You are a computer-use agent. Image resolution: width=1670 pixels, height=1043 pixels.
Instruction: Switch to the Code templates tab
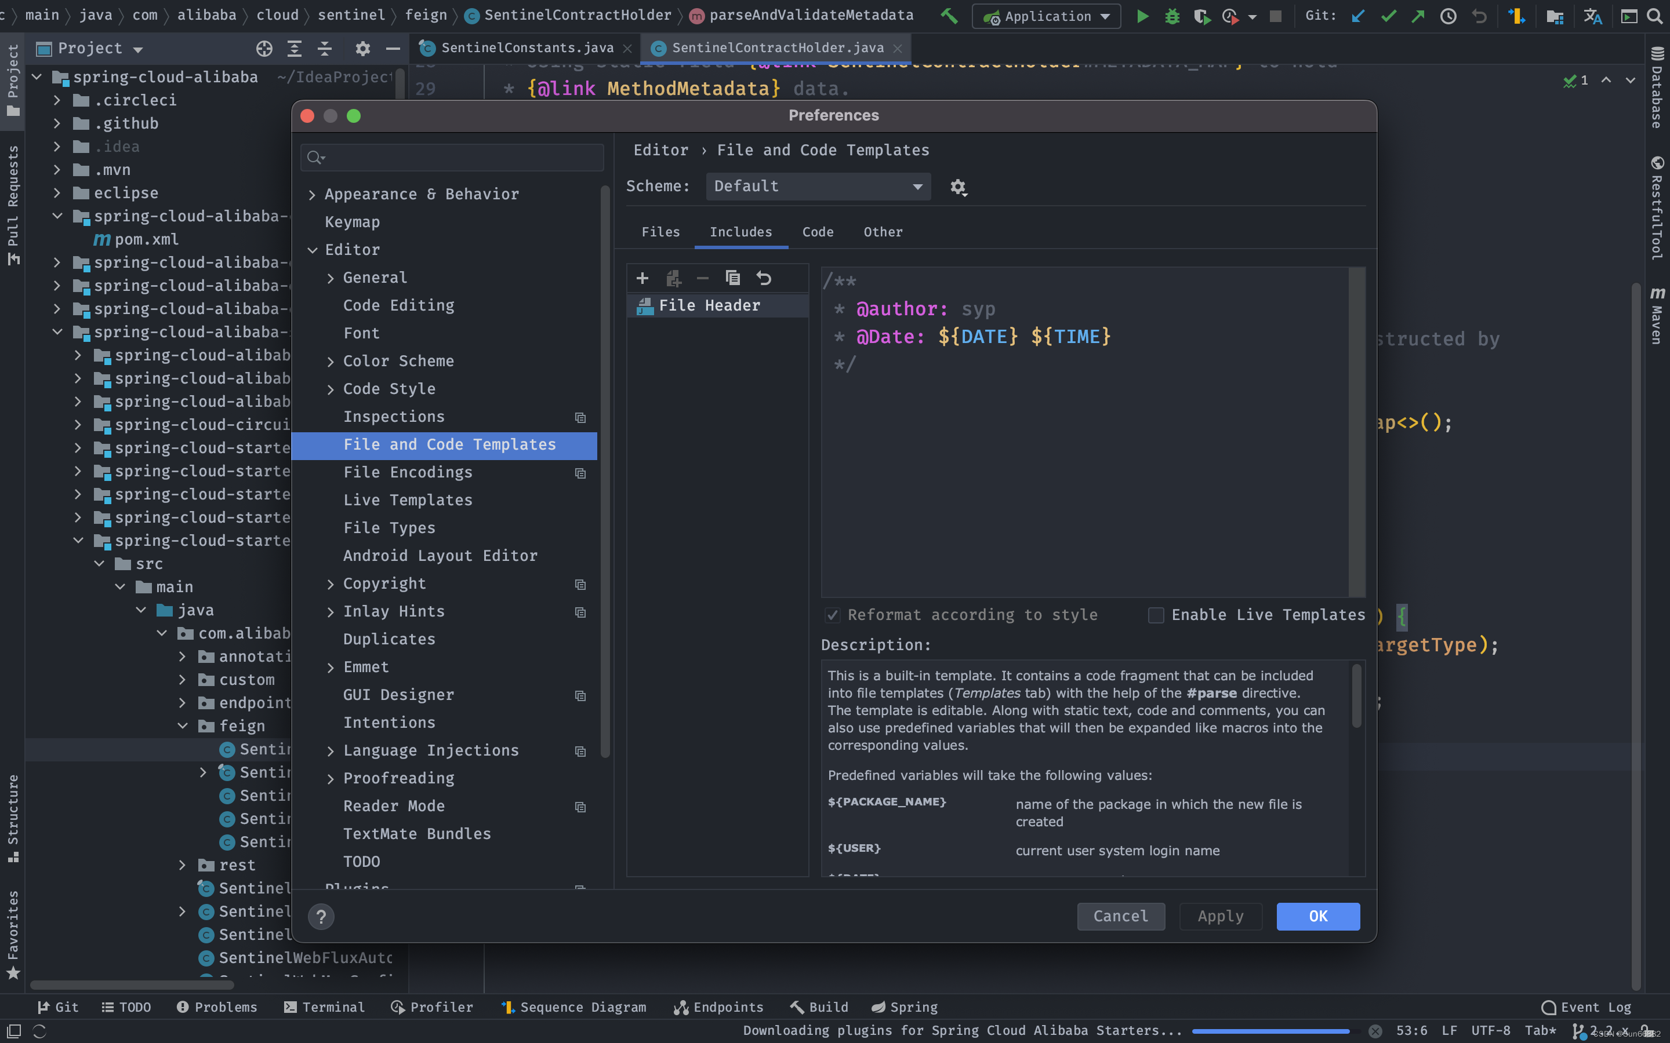(818, 232)
